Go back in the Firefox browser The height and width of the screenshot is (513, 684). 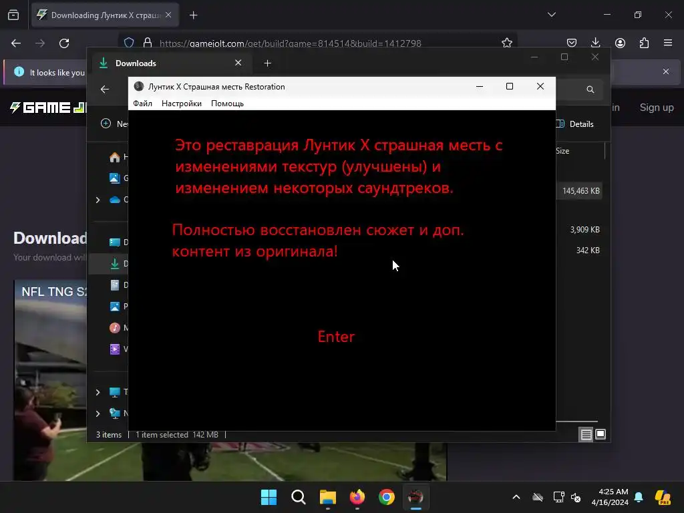pyautogui.click(x=16, y=43)
